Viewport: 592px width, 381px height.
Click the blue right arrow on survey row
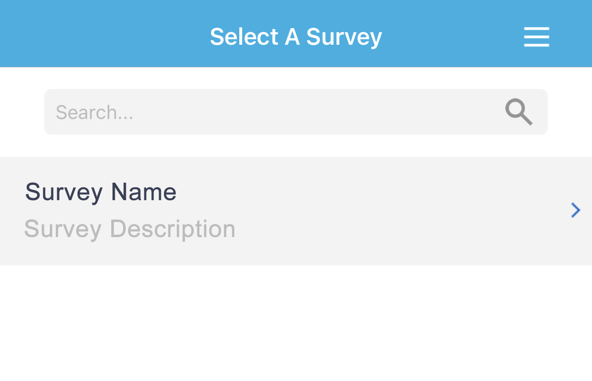[575, 210]
